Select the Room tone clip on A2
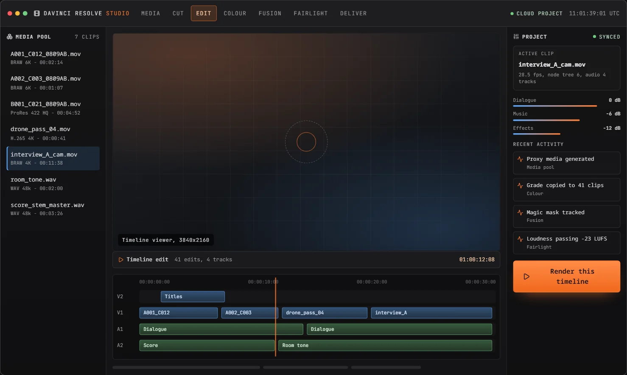627x375 pixels. click(385, 345)
